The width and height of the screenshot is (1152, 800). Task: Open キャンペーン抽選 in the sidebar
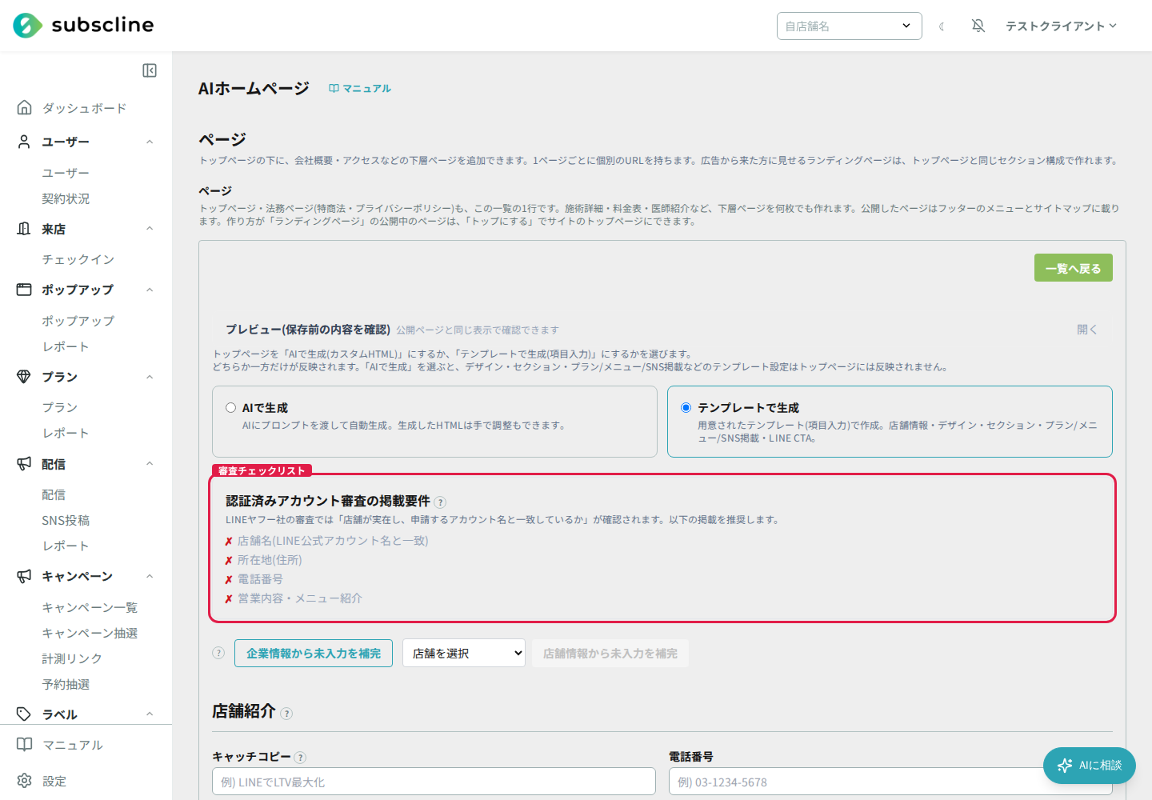click(x=90, y=633)
